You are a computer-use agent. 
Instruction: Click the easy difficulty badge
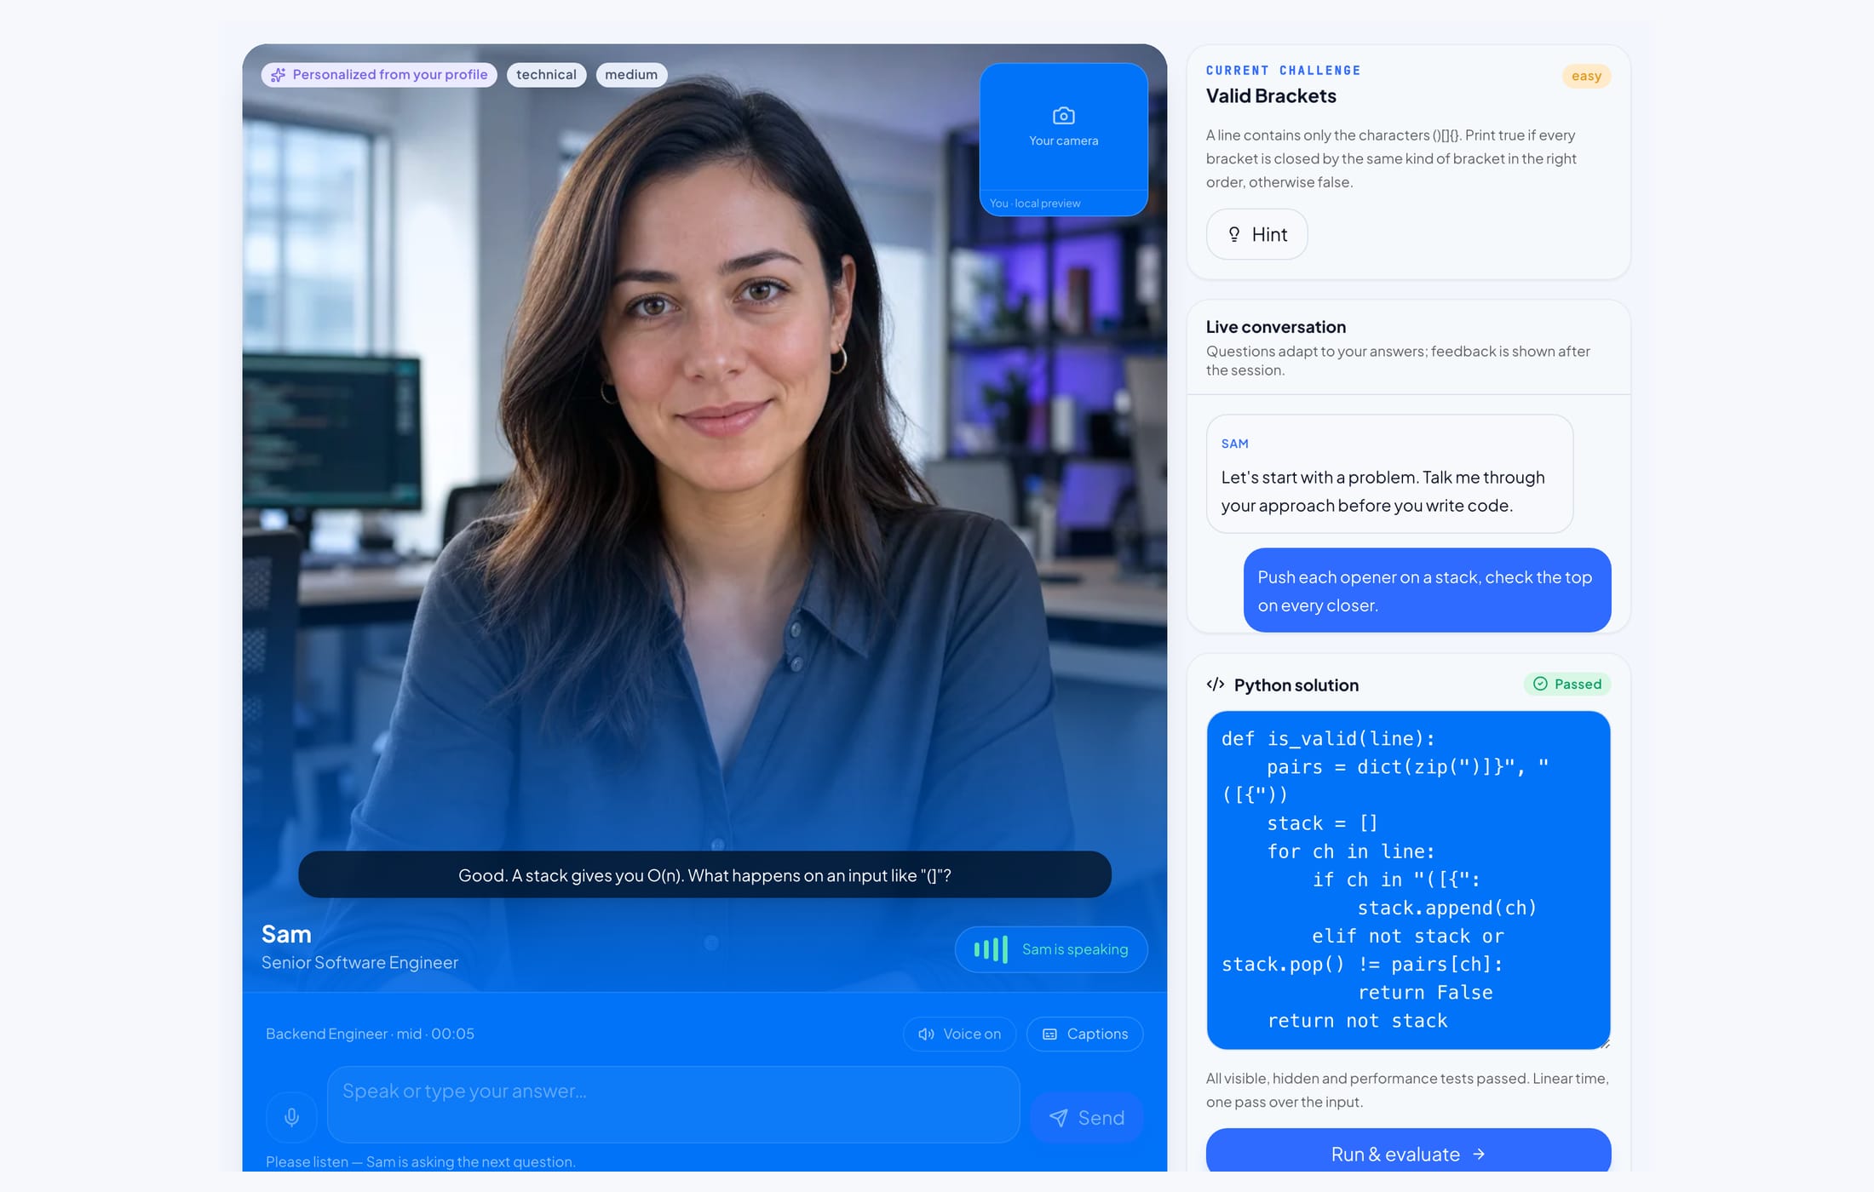[x=1586, y=76]
